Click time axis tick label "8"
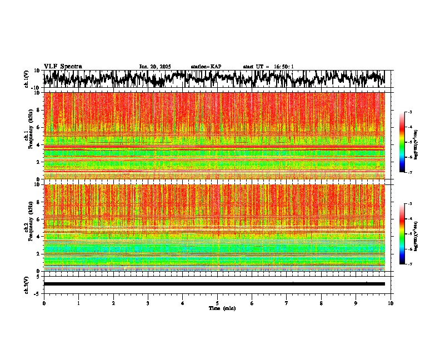440x340 pixels. (321, 303)
